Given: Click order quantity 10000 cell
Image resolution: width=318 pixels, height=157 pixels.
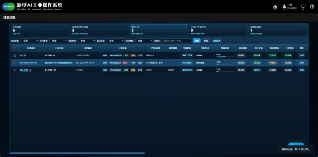Looking at the screenshot, I should 171,70.
